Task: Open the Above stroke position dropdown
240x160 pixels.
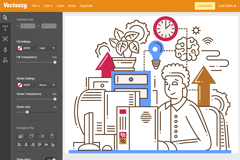Action: (x=47, y=85)
